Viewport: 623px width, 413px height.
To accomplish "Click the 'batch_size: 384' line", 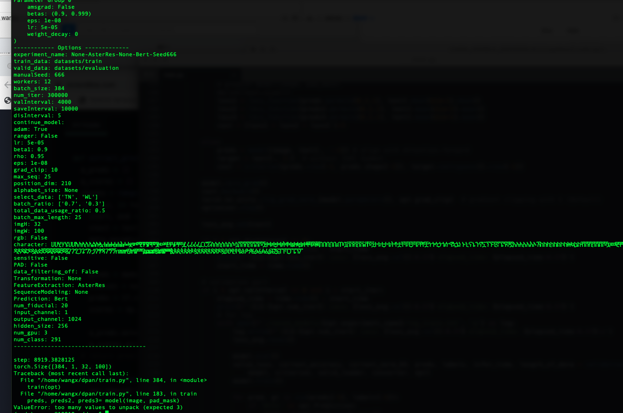I will click(x=39, y=88).
